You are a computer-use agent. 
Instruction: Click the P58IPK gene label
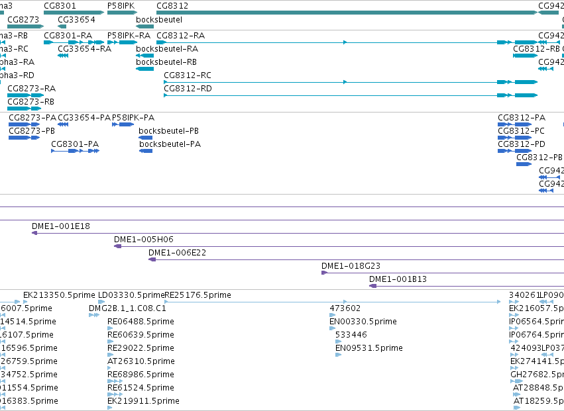tap(121, 6)
